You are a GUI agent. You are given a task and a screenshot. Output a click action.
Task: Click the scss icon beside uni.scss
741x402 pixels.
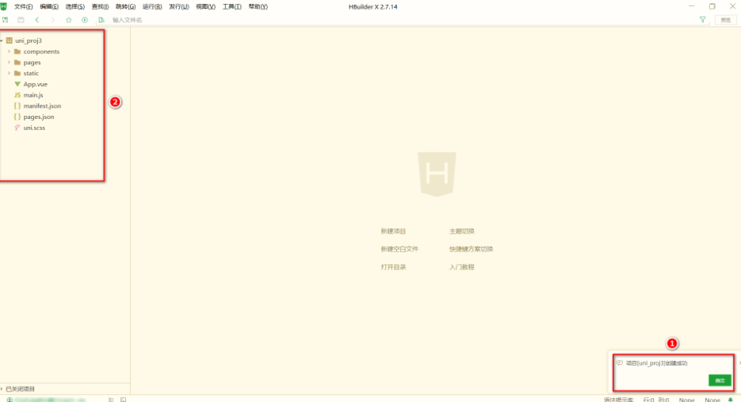pyautogui.click(x=17, y=128)
